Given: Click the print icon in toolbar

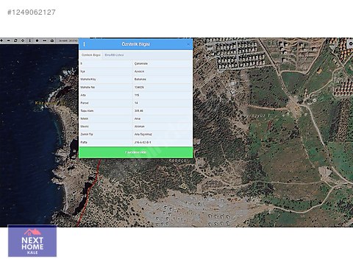Looking at the screenshot, I should (52, 40).
